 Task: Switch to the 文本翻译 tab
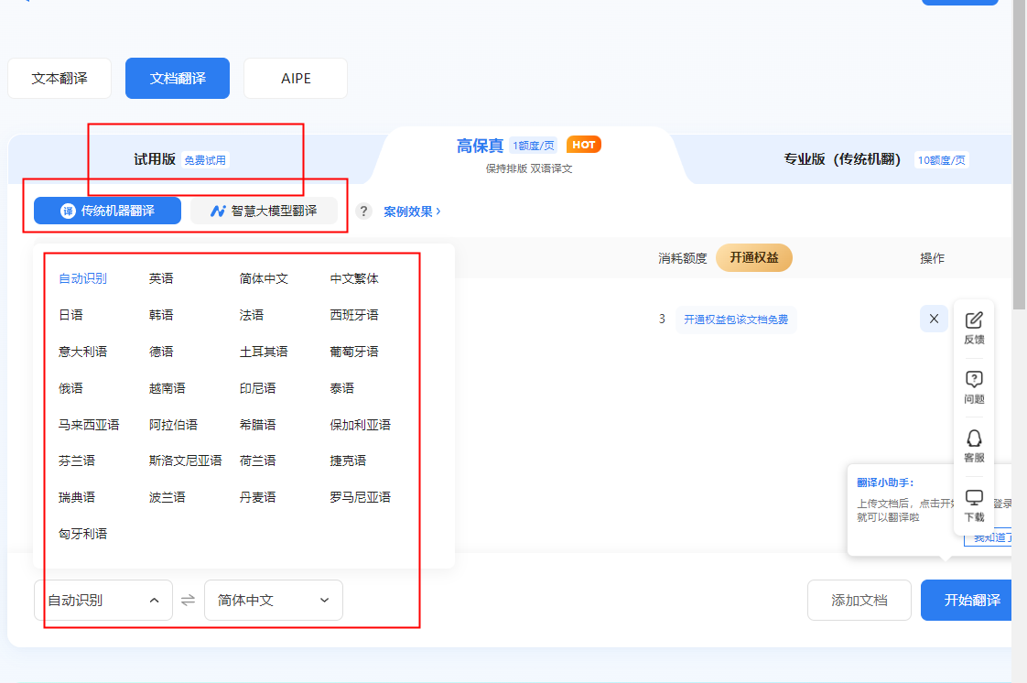coord(59,78)
